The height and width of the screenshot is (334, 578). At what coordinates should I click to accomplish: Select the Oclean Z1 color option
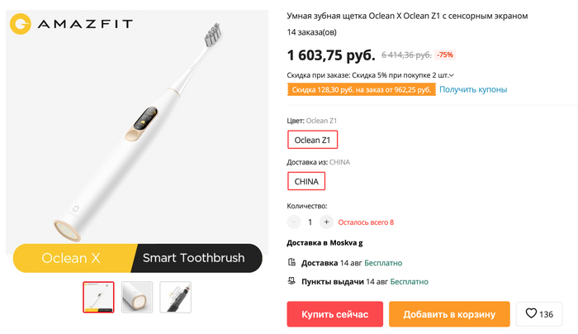312,140
